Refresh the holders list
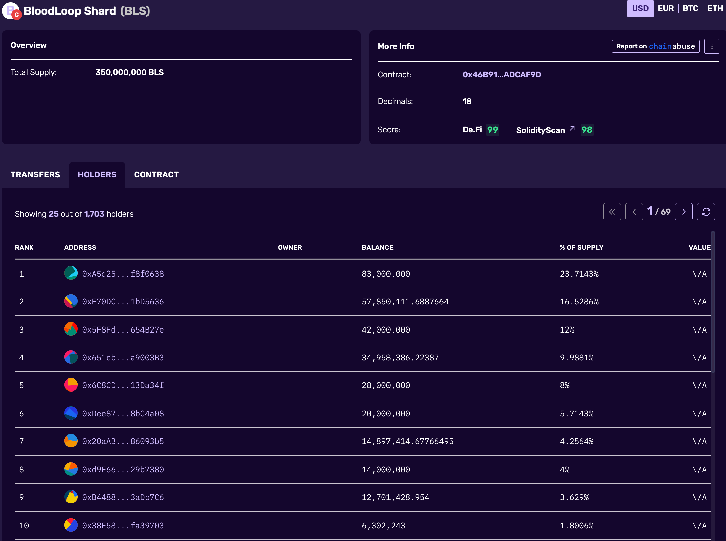 [706, 212]
